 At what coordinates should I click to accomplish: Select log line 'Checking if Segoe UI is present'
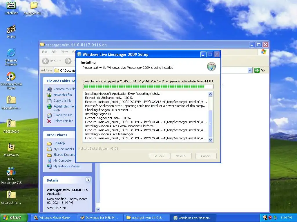point(108,110)
